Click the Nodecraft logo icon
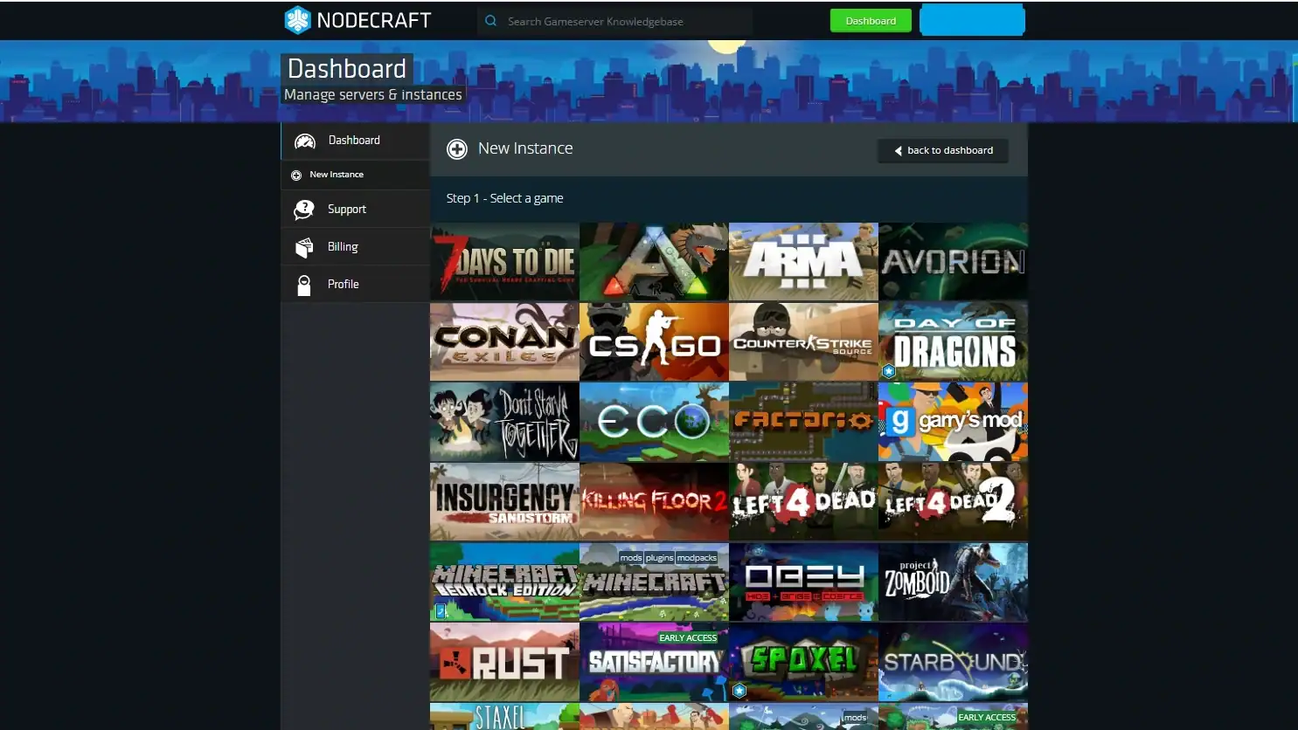Image resolution: width=1298 pixels, height=730 pixels. (297, 20)
